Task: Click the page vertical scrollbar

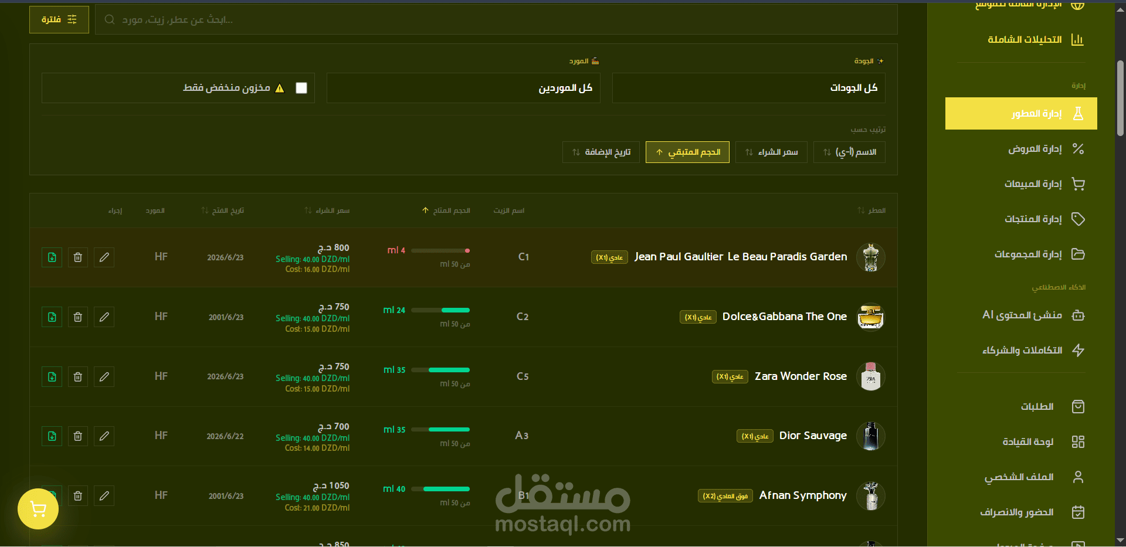Action: pos(1120,98)
